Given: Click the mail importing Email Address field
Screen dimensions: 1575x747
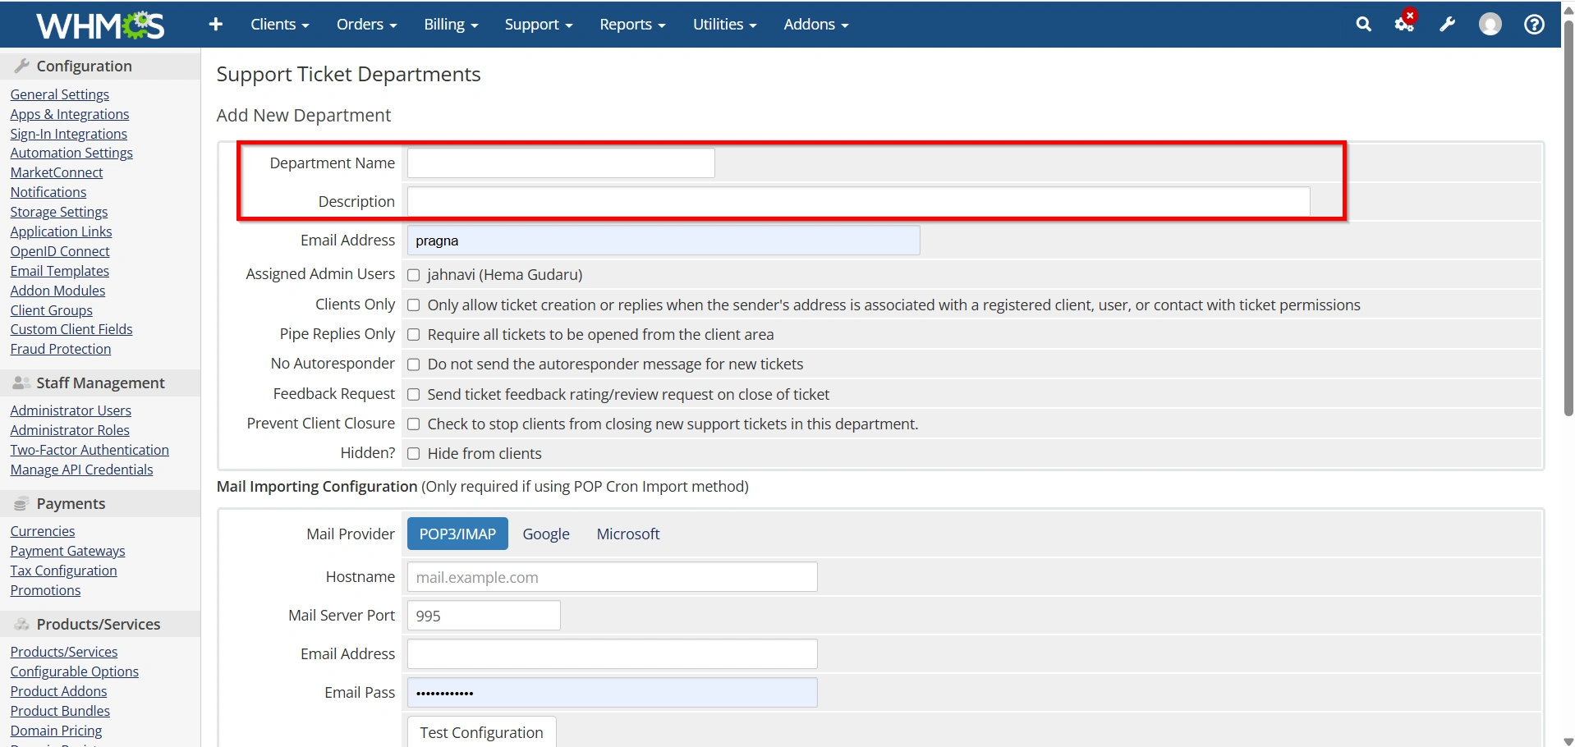Looking at the screenshot, I should (613, 653).
